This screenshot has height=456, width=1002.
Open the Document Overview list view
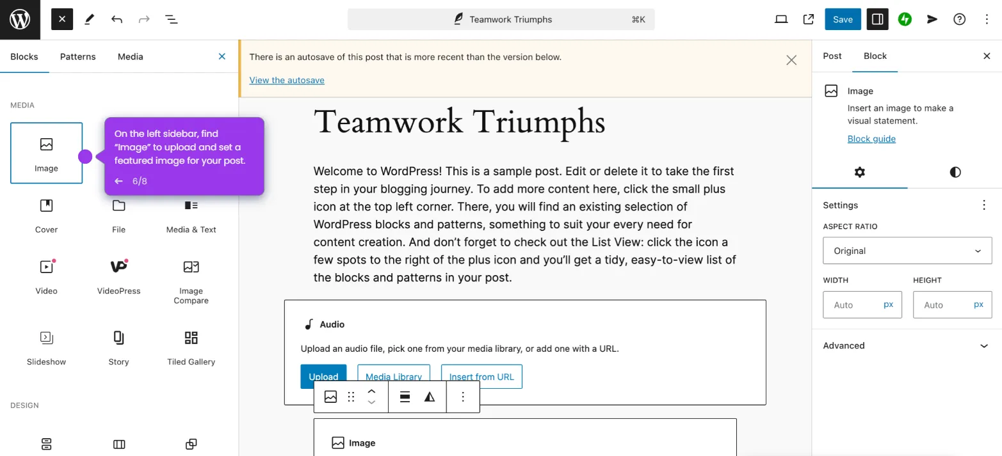172,19
